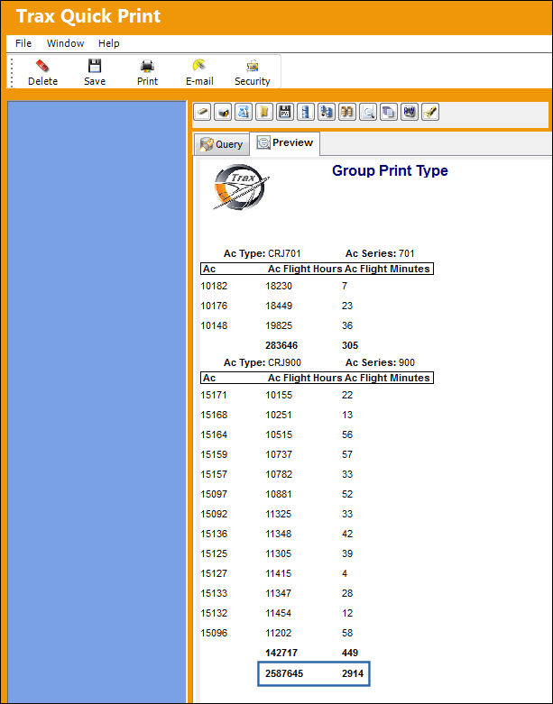Select aircraft 15168 cell
Screen dimensions: 553x704
(214, 415)
